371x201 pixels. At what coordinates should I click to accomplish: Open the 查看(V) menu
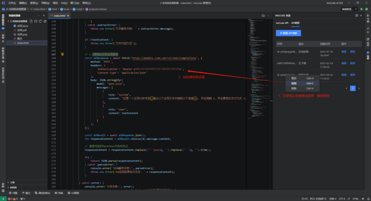[34, 3]
